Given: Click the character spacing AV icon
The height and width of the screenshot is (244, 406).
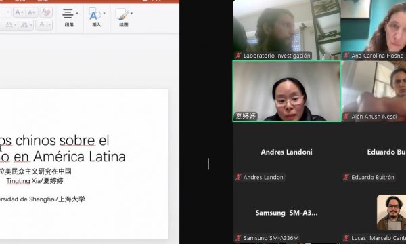Looking at the screenshot, I should coord(9,25).
